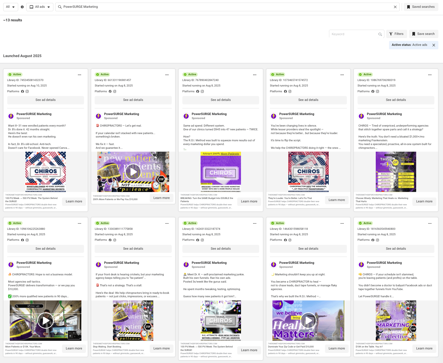
Task: Open the Filters panel
Action: [396, 34]
